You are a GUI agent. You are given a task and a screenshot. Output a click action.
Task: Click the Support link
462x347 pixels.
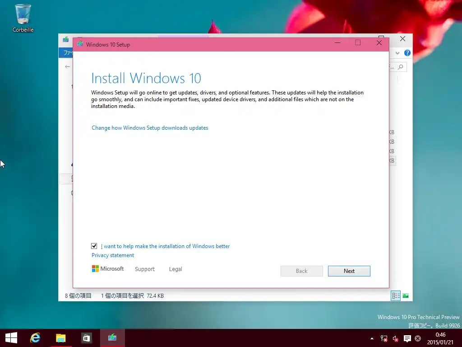tap(145, 269)
